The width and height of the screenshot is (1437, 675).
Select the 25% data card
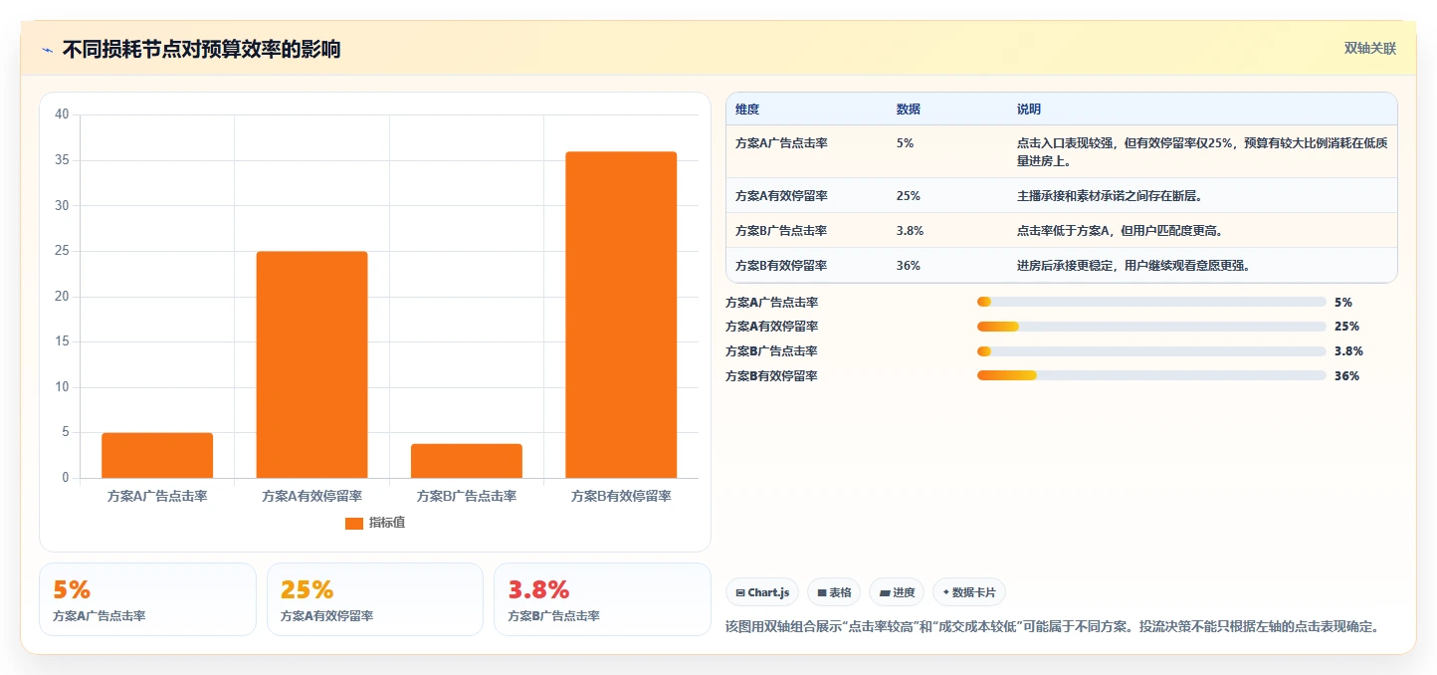[x=375, y=599]
